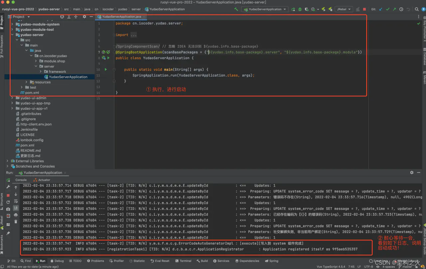Click Rerun icon in the Run panel

tap(8, 180)
